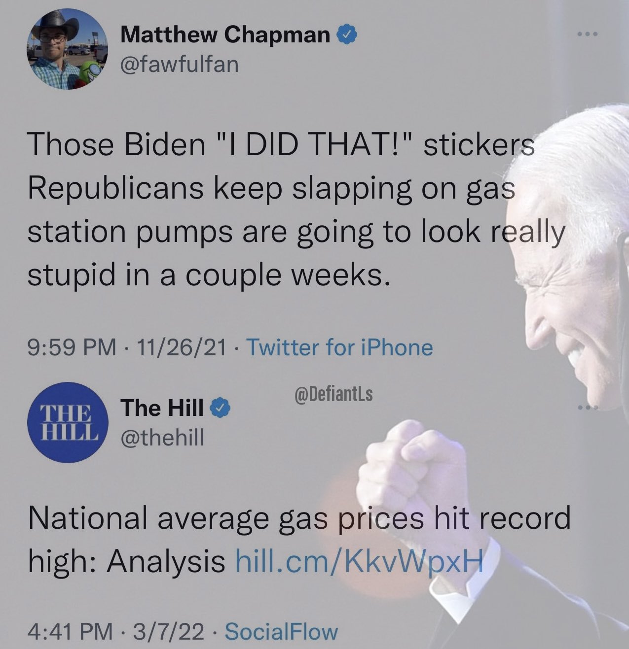Open the hill.cm/KkvWpxH link
The width and height of the screenshot is (629, 649).
click(359, 561)
